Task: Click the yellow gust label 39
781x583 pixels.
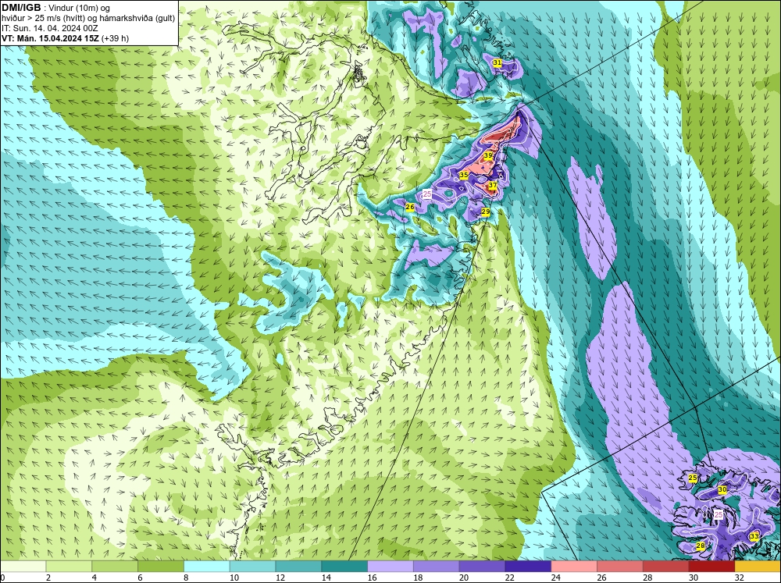Action: (488, 156)
